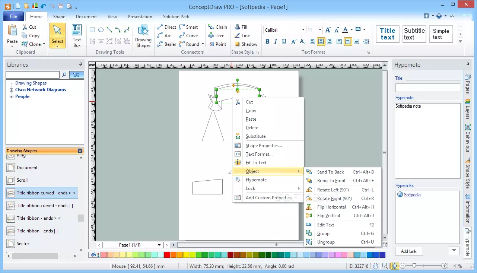Select the Point connection mode
The image size is (477, 273).
(217, 44)
